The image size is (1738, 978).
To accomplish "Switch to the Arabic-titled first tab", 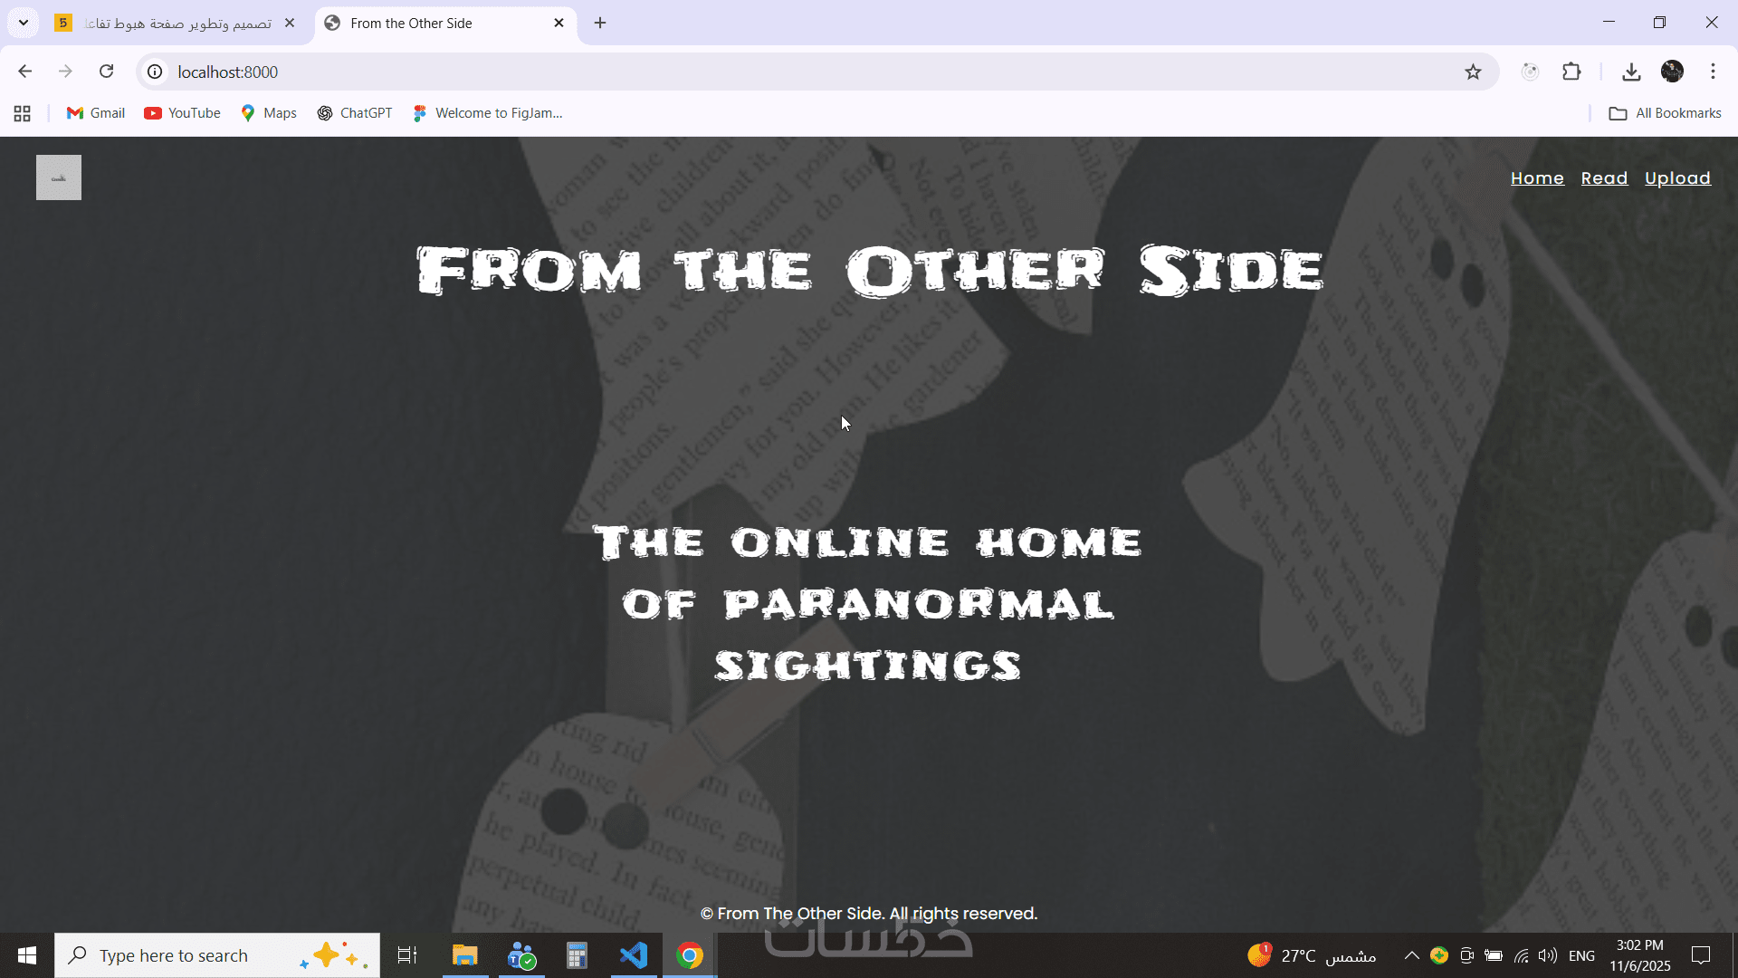I will pyautogui.click(x=177, y=24).
